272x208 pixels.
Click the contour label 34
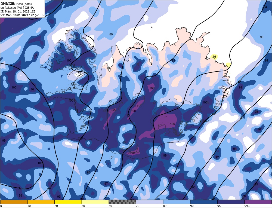coord(20,189)
